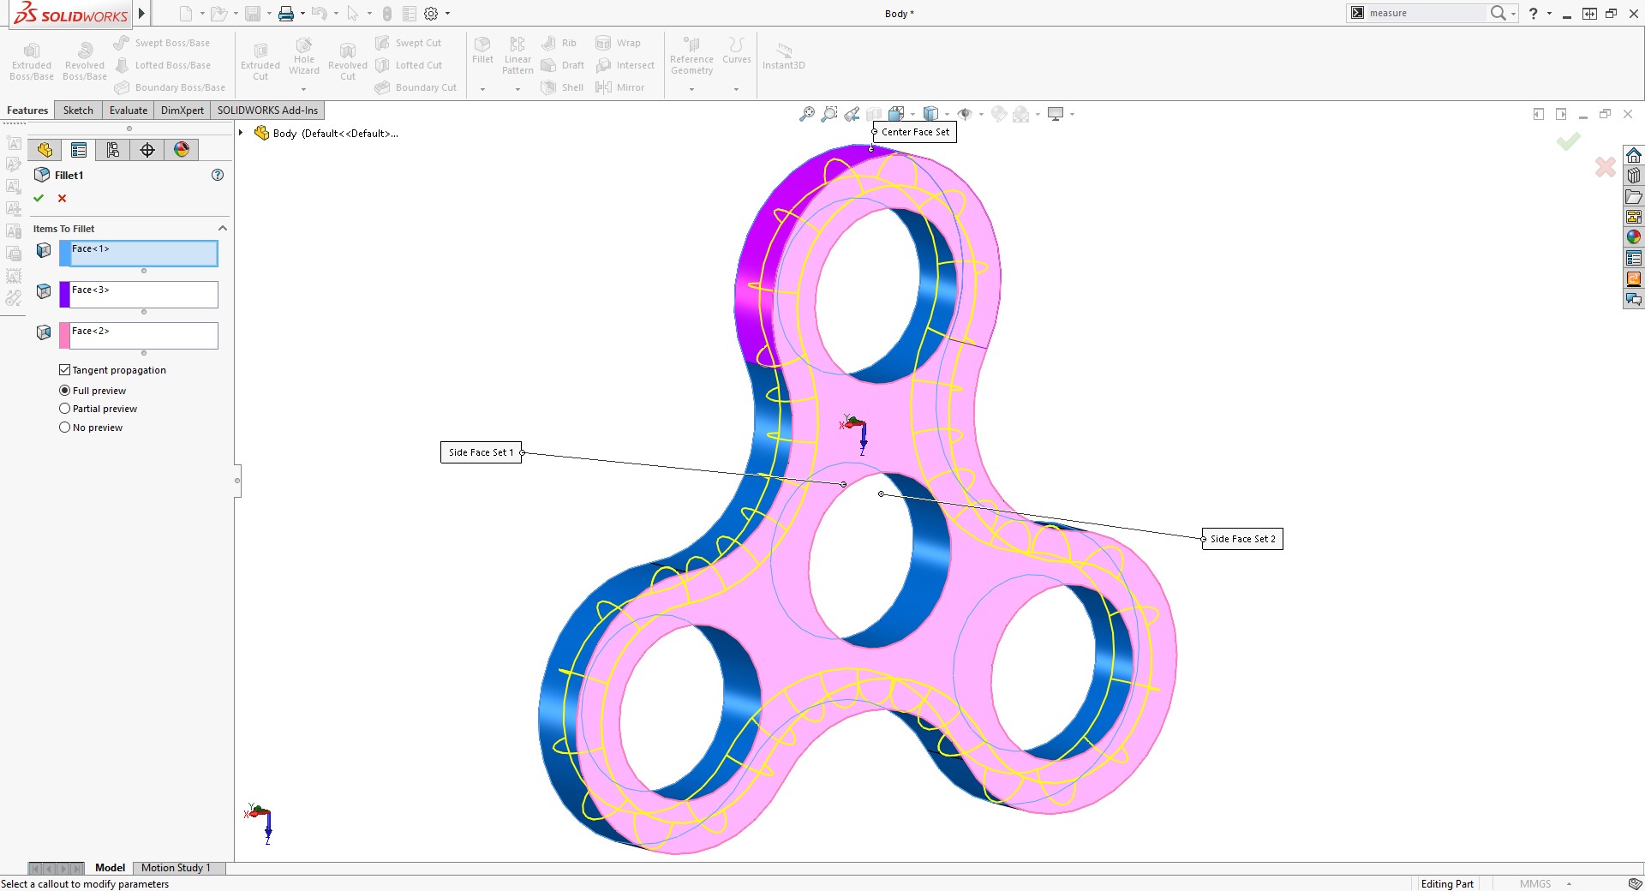Select the Partial preview radio button
The height and width of the screenshot is (891, 1645).
[x=64, y=409]
